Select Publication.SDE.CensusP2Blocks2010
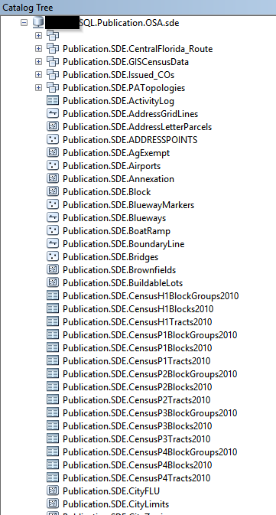Screen dimensions: 276x515 (137, 387)
